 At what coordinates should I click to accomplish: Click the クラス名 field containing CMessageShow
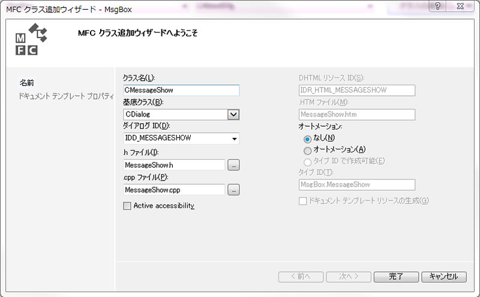[181, 91]
